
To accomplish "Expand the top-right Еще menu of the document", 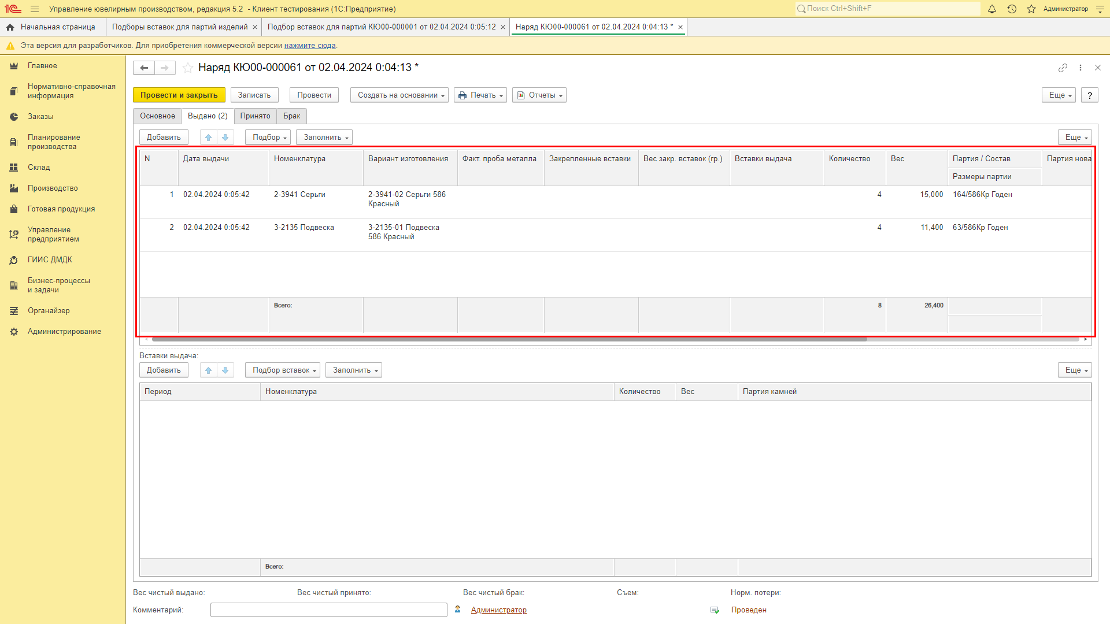I will click(1059, 95).
